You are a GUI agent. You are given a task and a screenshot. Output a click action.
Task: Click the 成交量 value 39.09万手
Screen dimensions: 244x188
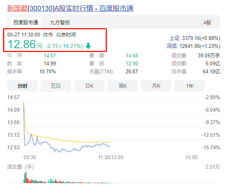(x=209, y=55)
